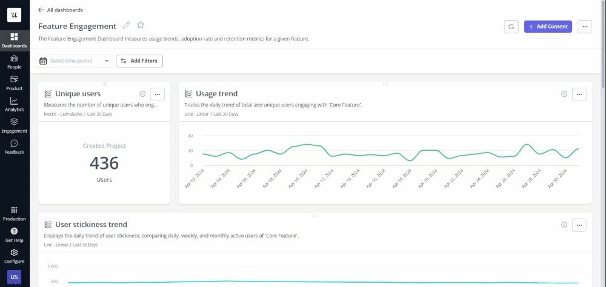This screenshot has width=606, height=287.
Task: Click the Usage trend card drag handle
Action: pyautogui.click(x=385, y=84)
